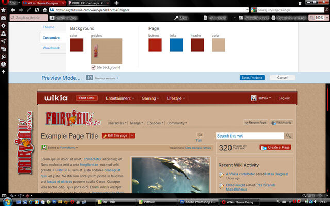Expand the Previous versions dropdown
330x206 pixels.
point(106,78)
